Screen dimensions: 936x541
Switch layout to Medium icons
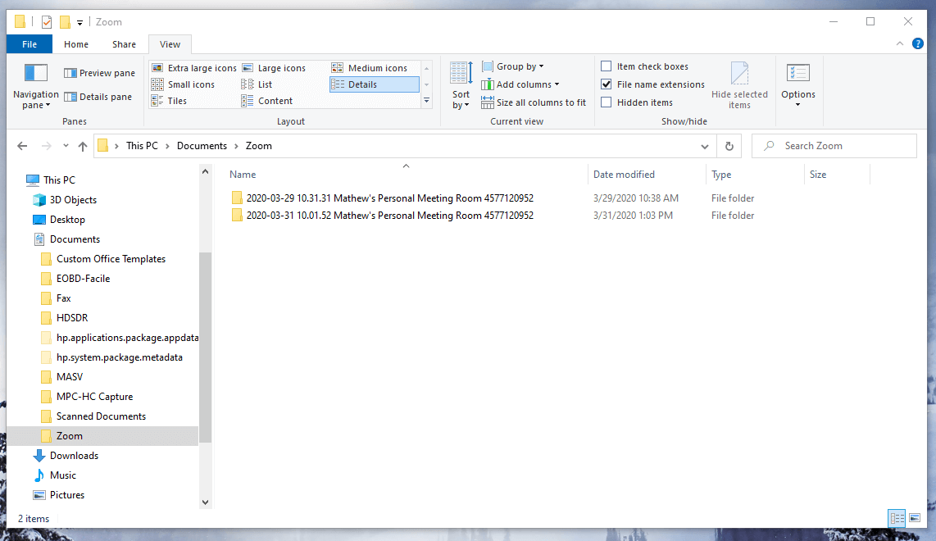(370, 68)
